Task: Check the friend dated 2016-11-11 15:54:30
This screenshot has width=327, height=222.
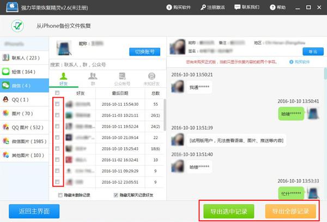Action: pyautogui.click(x=57, y=104)
